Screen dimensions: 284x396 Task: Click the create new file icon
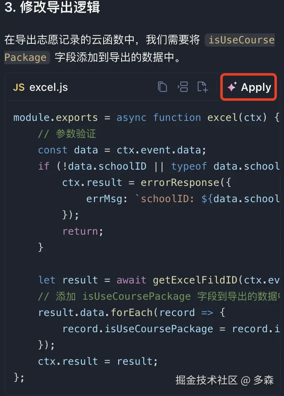click(x=203, y=87)
